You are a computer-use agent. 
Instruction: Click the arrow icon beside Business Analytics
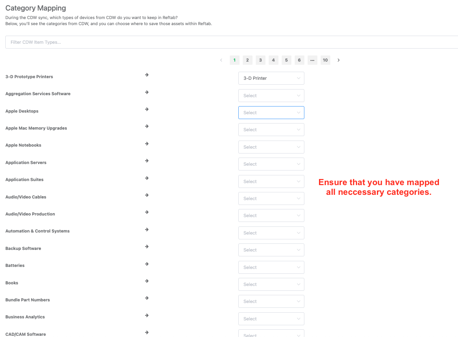(x=147, y=316)
